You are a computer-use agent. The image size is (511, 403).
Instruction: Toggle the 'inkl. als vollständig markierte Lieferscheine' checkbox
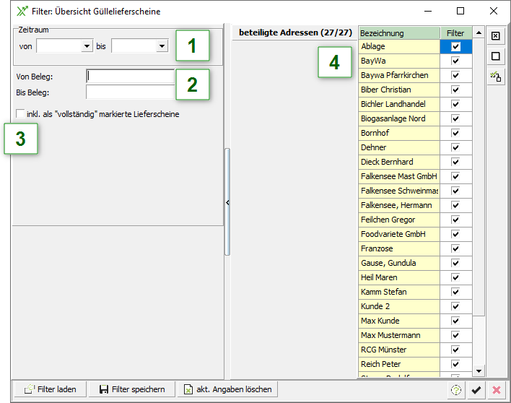[20, 114]
